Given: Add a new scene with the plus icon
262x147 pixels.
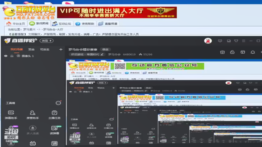Looking at the screenshot, I should (61, 49).
